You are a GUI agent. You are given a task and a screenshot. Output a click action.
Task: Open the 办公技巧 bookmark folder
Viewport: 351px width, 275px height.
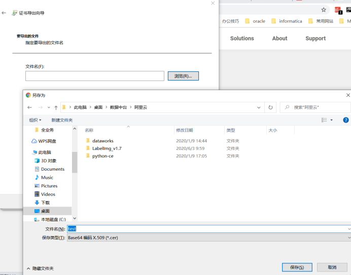230,21
